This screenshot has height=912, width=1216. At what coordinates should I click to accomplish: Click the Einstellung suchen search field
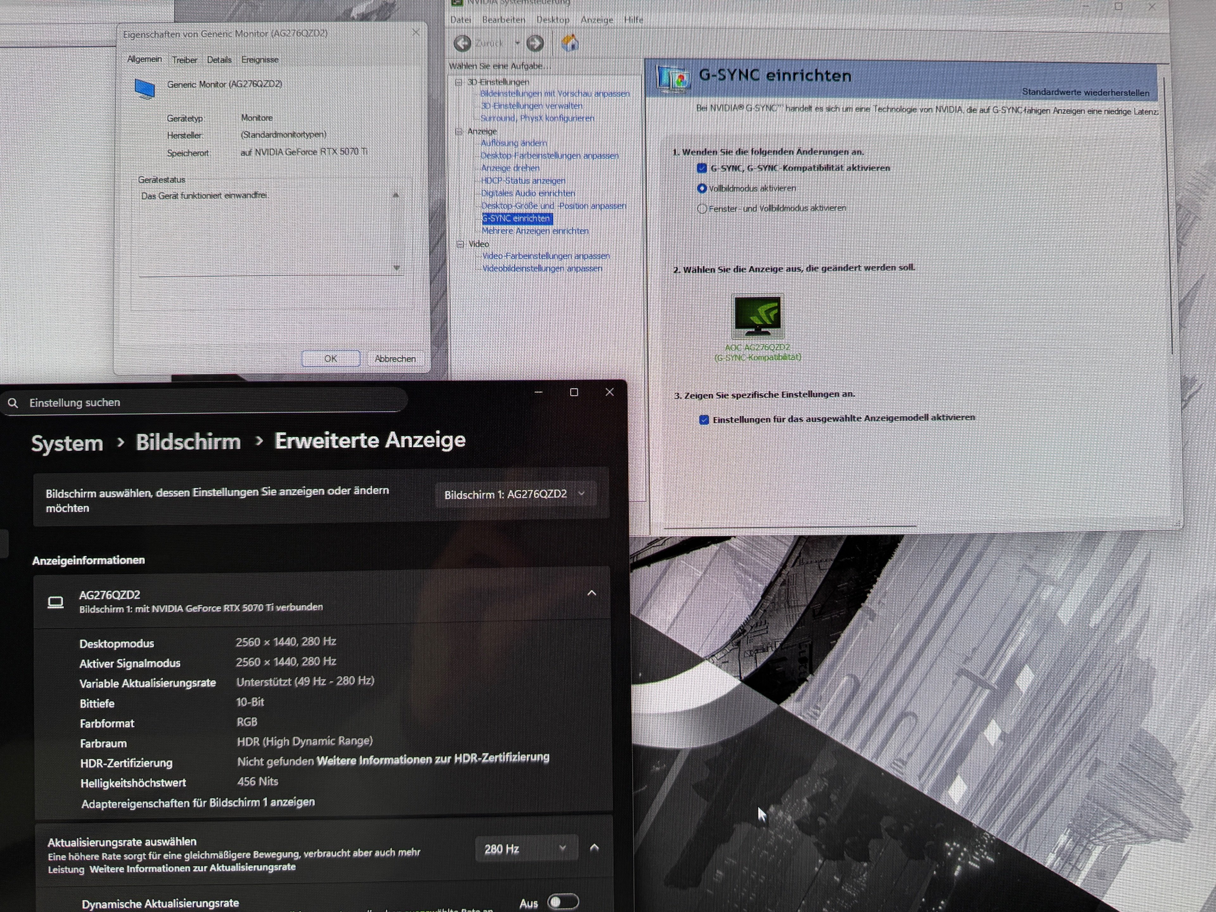(x=209, y=402)
